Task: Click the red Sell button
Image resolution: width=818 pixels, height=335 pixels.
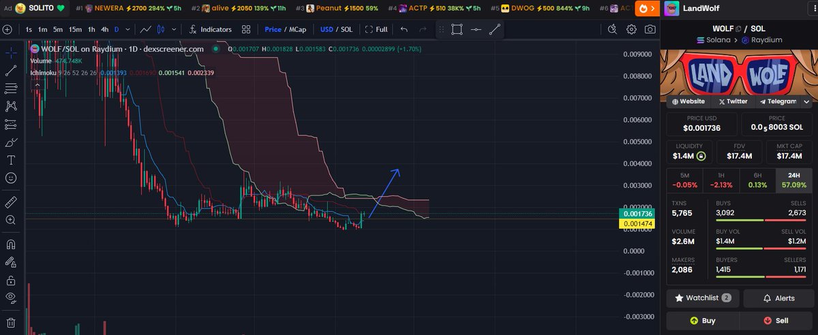Action: [776, 320]
